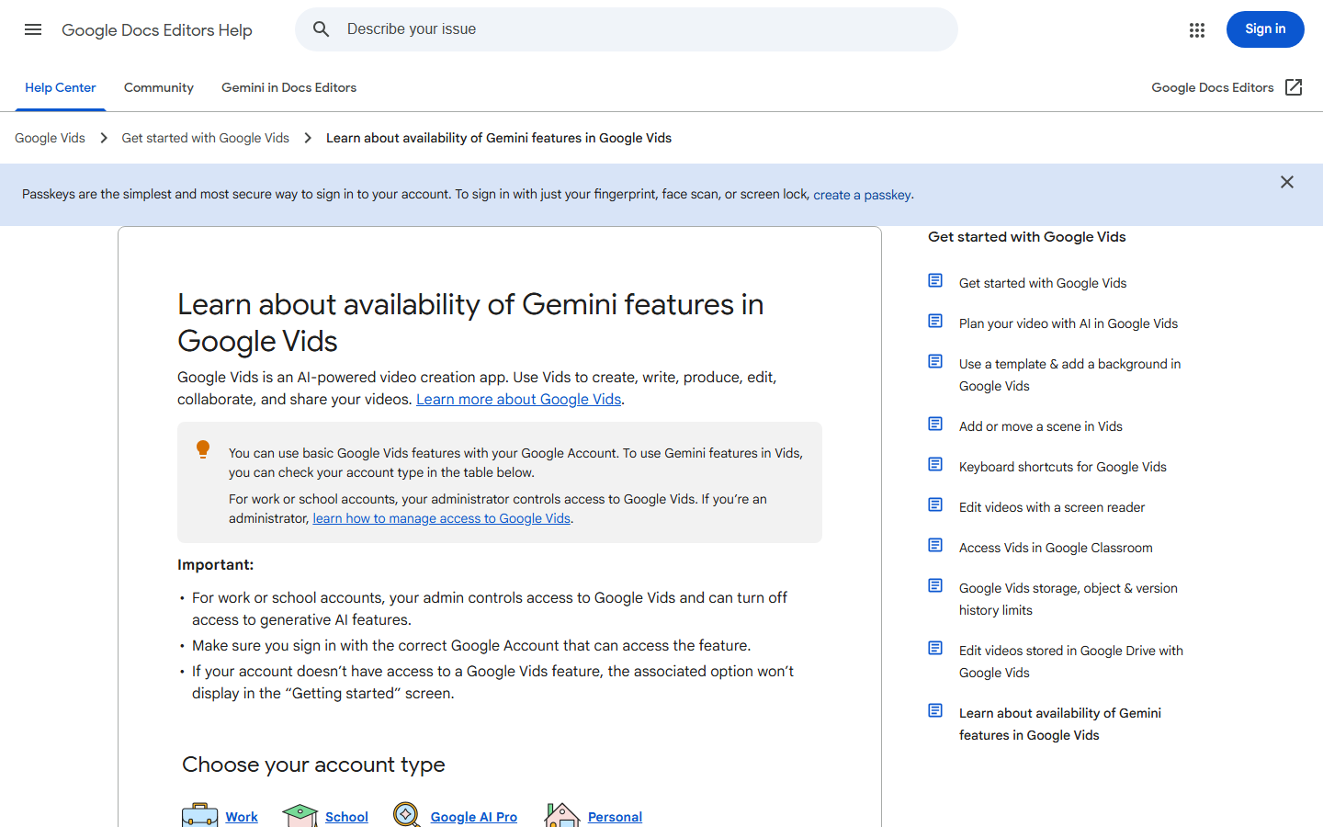Open Access Vids in Google Classroom
The width and height of the screenshot is (1323, 827).
(1056, 548)
